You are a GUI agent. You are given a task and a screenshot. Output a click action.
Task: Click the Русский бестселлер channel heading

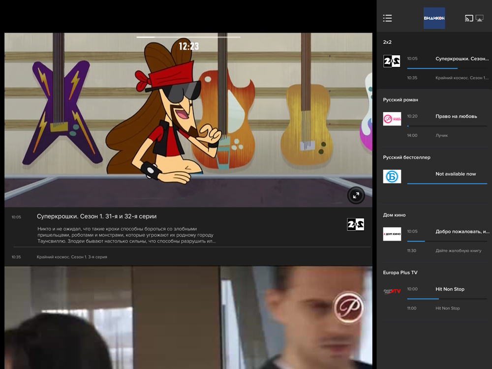point(407,157)
